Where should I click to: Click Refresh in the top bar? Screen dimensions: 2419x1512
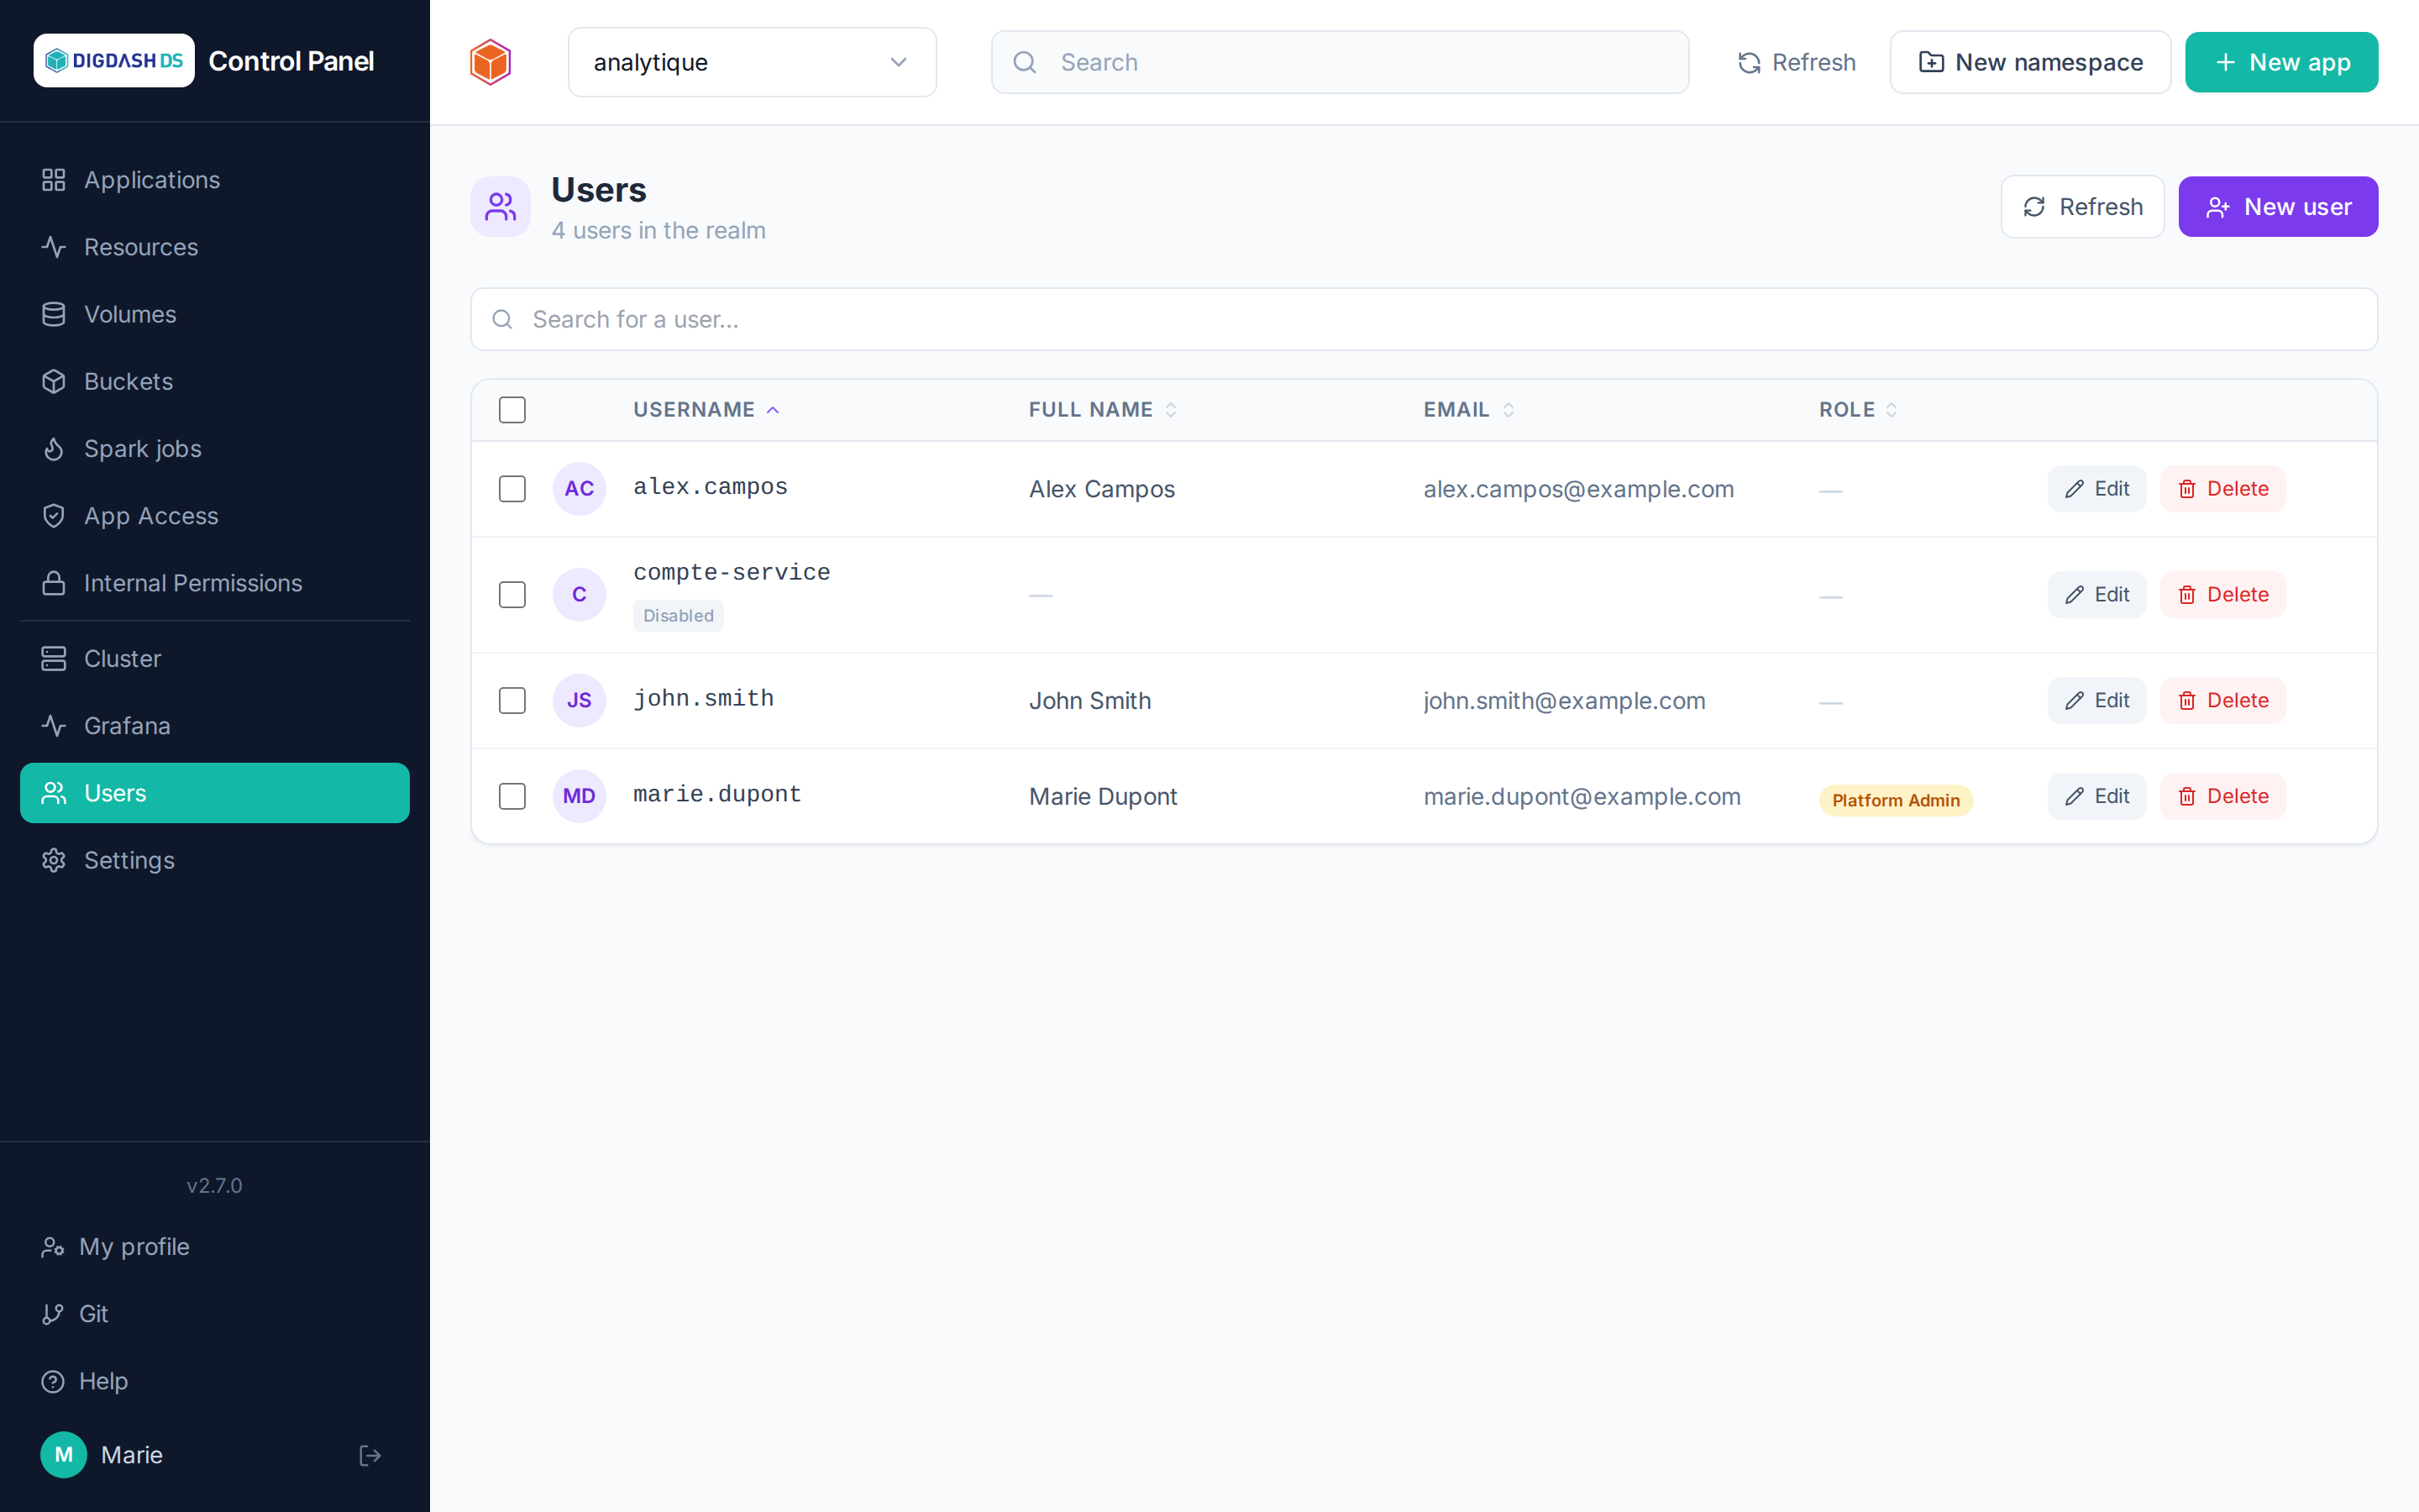[x=1797, y=62]
